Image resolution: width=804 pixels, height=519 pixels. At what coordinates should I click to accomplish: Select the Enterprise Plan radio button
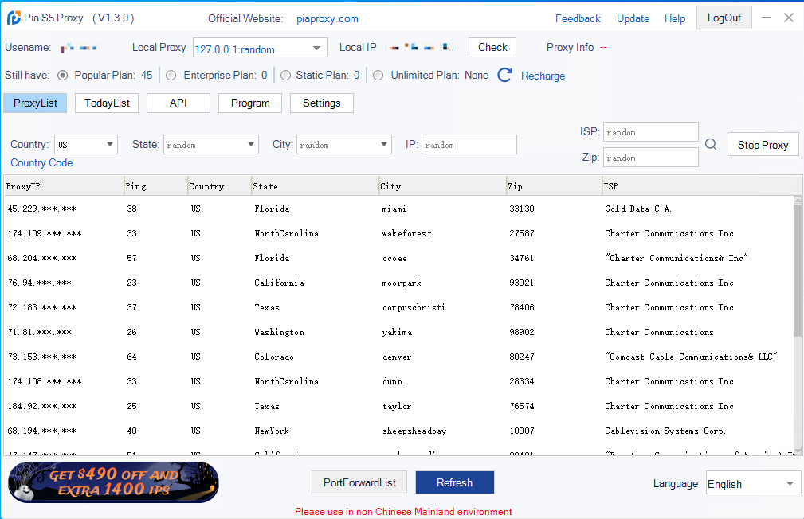(x=171, y=76)
